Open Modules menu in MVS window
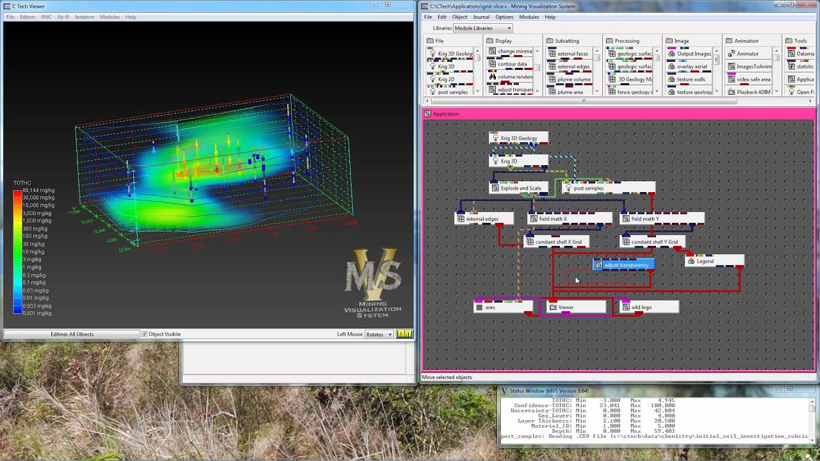 (529, 17)
